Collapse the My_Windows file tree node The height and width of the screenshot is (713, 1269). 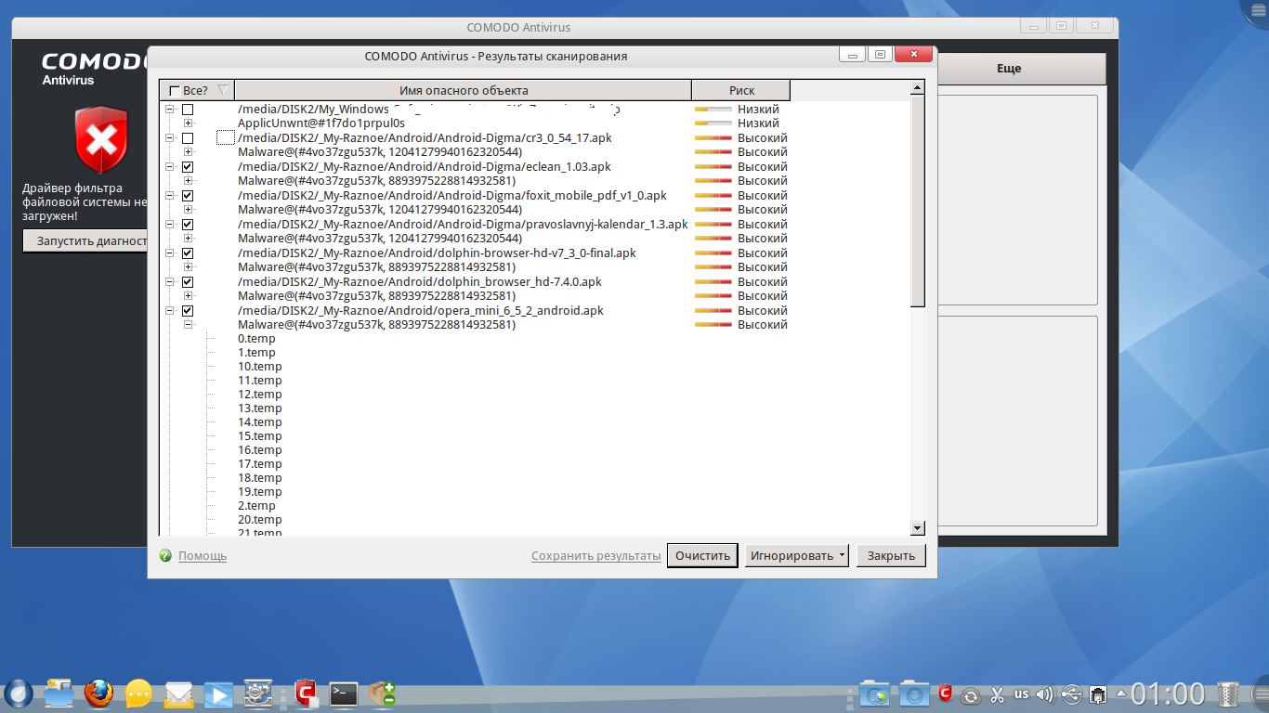(169, 110)
